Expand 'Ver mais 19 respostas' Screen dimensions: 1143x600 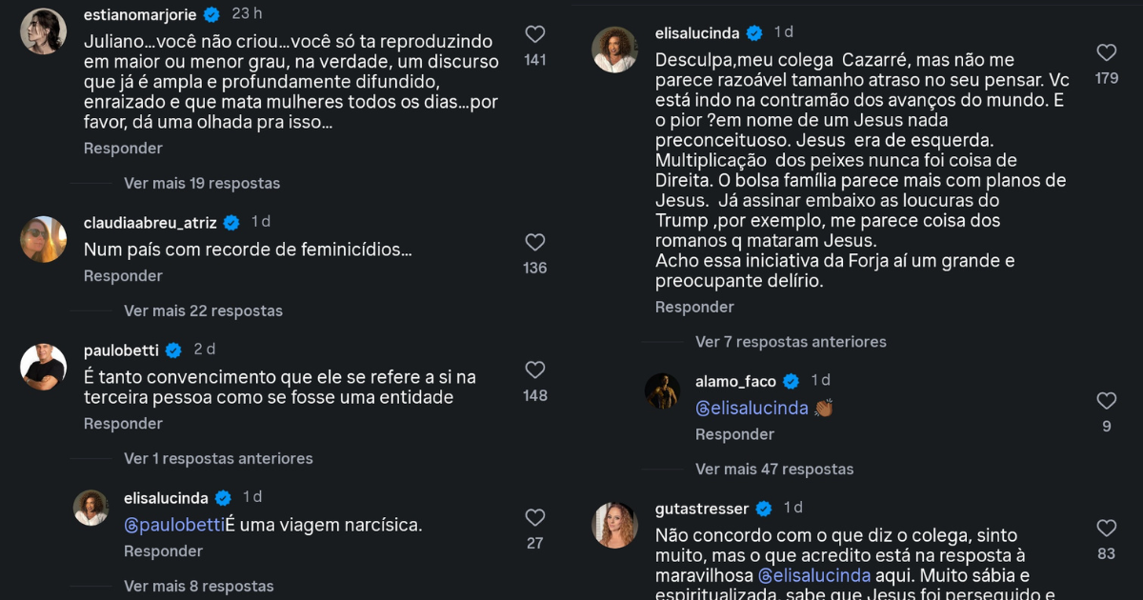[x=202, y=183]
